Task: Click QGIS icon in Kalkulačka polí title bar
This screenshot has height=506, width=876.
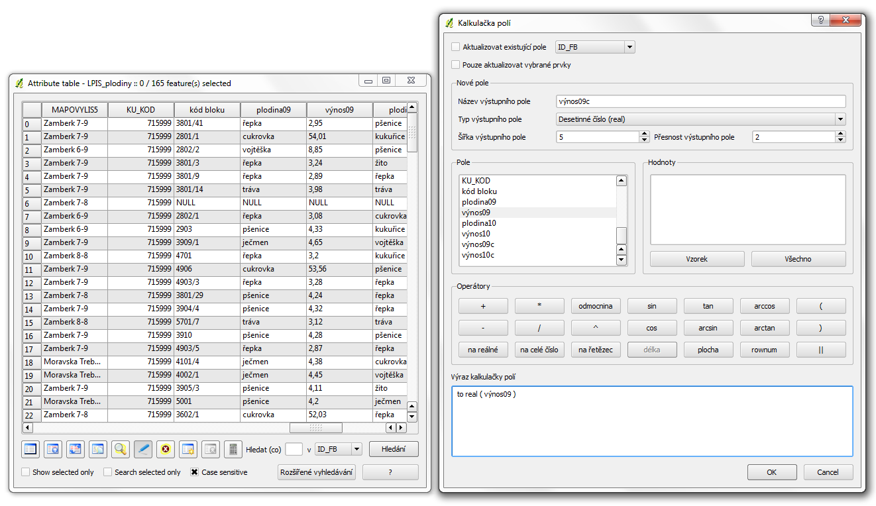Action: (450, 23)
